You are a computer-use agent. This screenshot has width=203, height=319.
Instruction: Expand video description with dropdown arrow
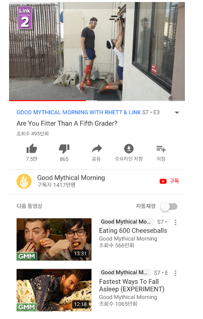click(x=177, y=113)
